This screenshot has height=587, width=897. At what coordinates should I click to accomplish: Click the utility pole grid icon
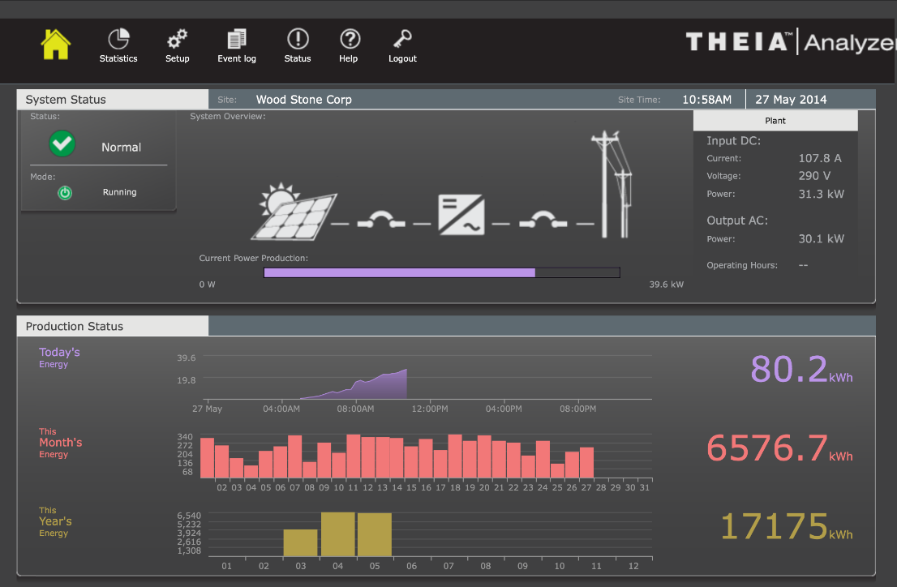point(612,186)
